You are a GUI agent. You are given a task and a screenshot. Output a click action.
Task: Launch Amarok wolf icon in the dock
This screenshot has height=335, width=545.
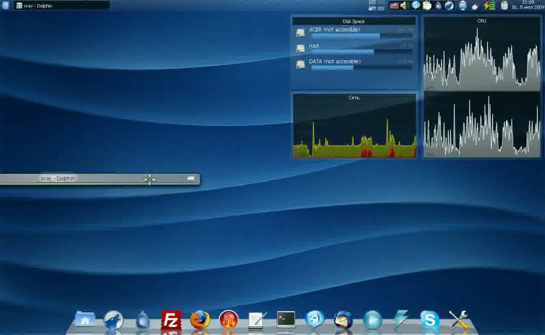click(x=114, y=319)
